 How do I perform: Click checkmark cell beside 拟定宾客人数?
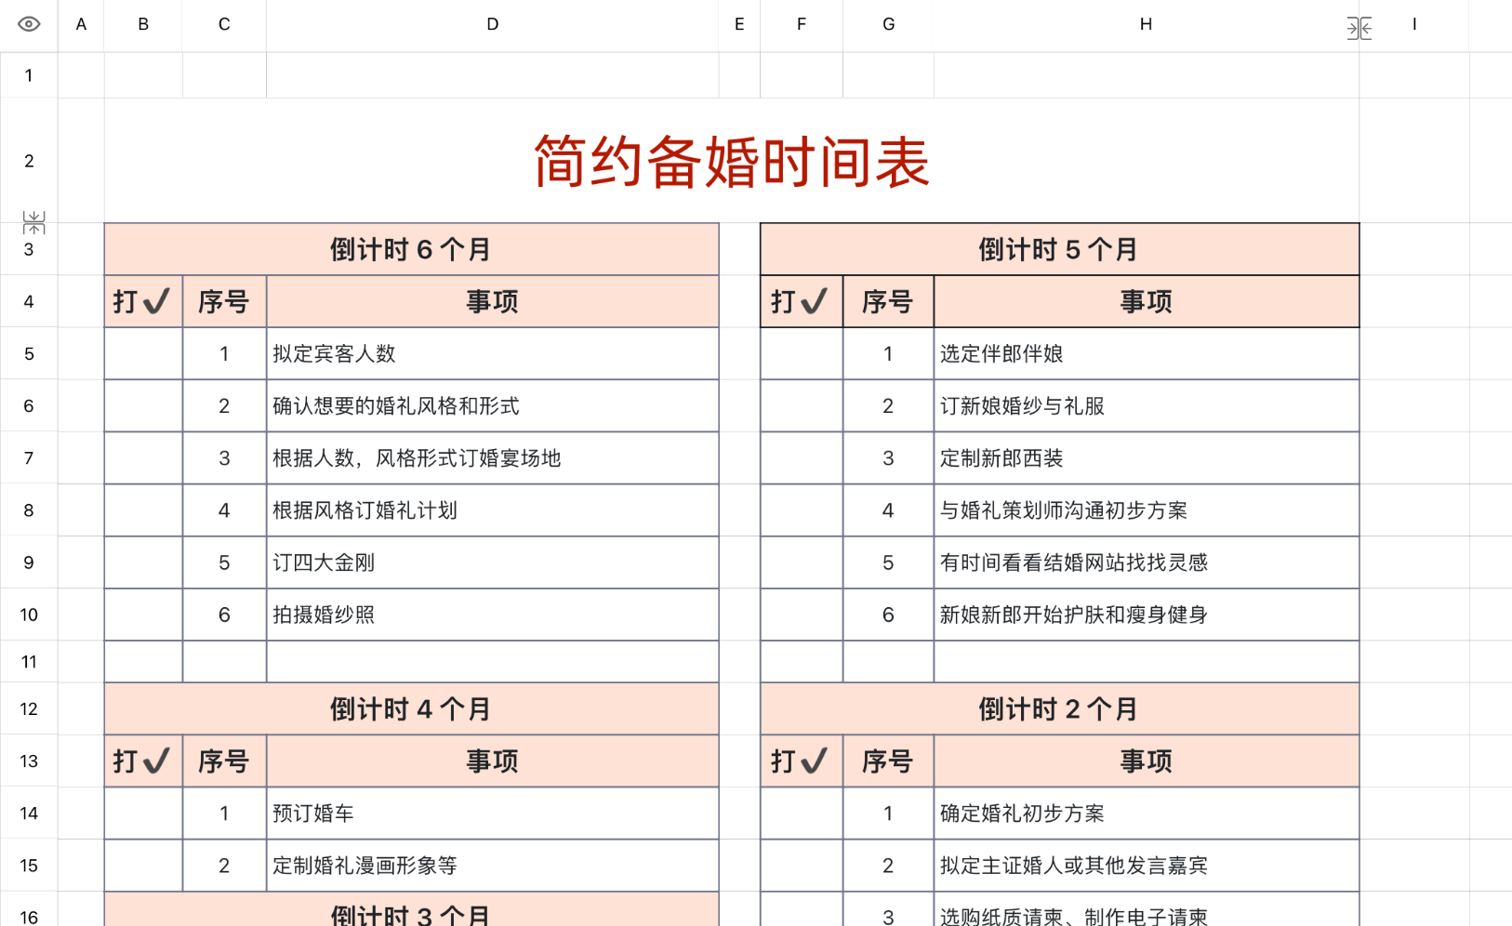(143, 353)
